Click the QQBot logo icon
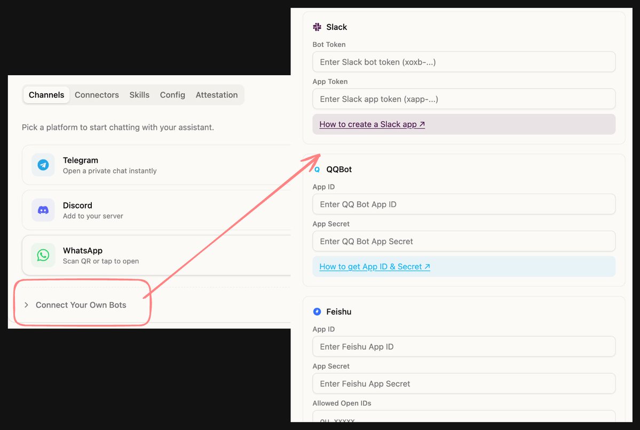 [x=317, y=169]
